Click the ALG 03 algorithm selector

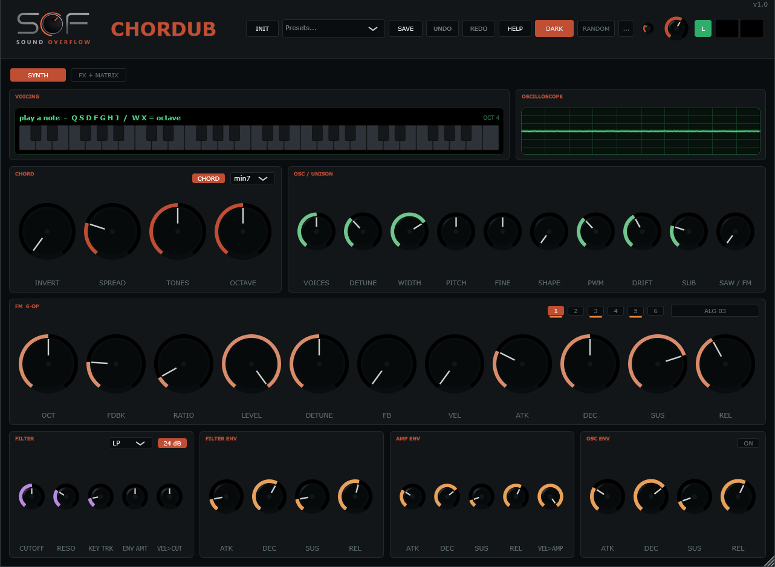tap(715, 311)
